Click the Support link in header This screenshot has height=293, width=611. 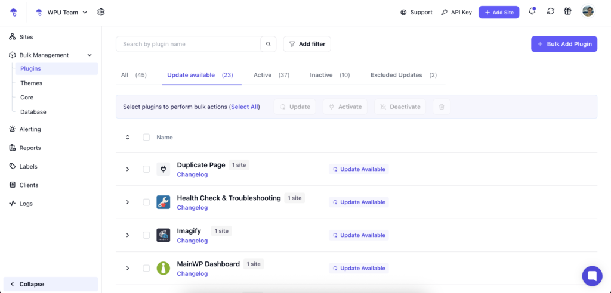(x=416, y=12)
